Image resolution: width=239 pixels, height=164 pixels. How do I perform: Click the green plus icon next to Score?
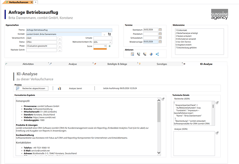click(x=109, y=46)
